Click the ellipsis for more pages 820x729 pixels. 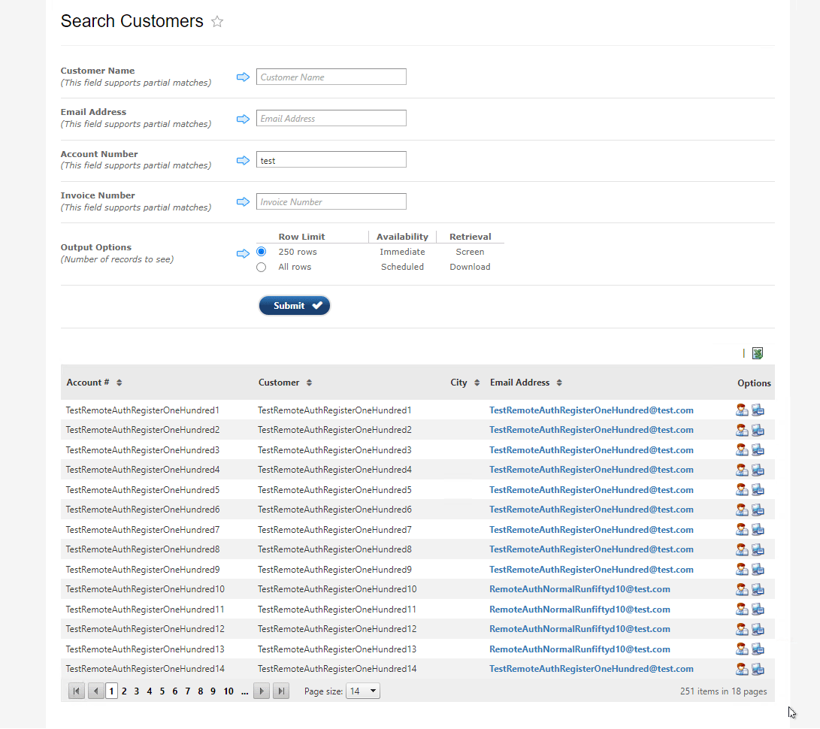(x=245, y=691)
